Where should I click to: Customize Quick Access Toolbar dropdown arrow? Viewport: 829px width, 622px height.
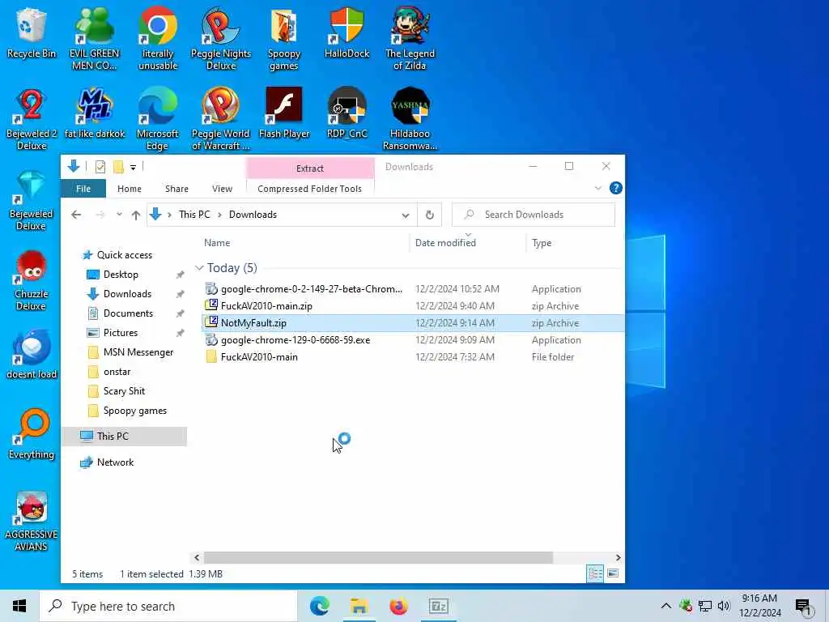(134, 168)
